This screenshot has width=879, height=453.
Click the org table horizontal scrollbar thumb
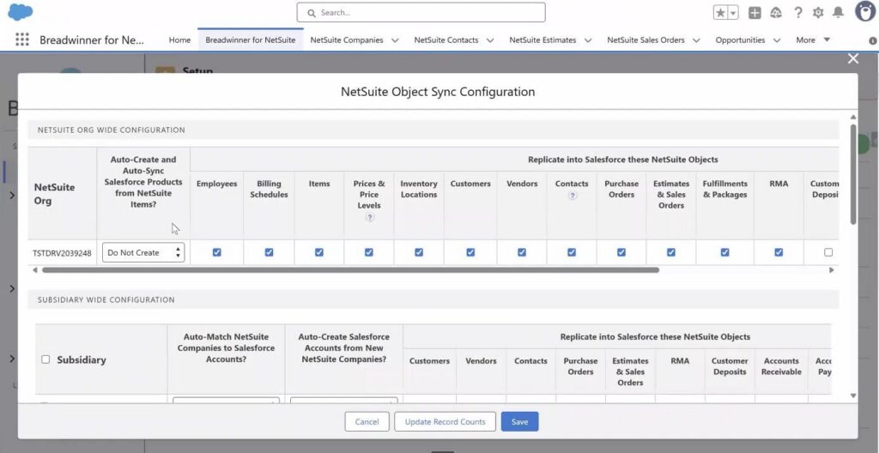coord(351,270)
